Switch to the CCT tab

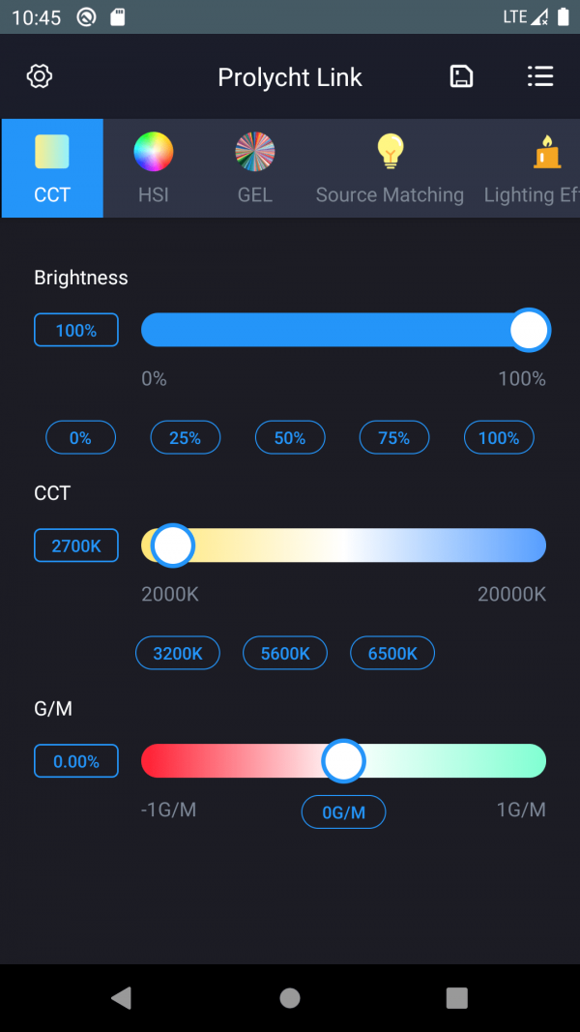(52, 168)
